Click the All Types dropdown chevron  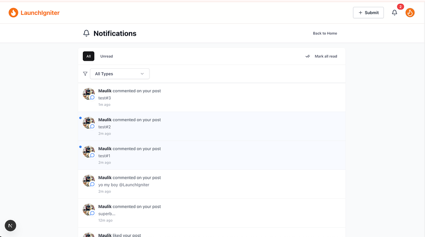(142, 74)
